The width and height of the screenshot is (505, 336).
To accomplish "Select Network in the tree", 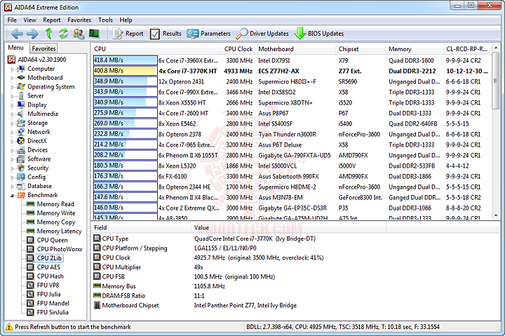I will [x=39, y=132].
